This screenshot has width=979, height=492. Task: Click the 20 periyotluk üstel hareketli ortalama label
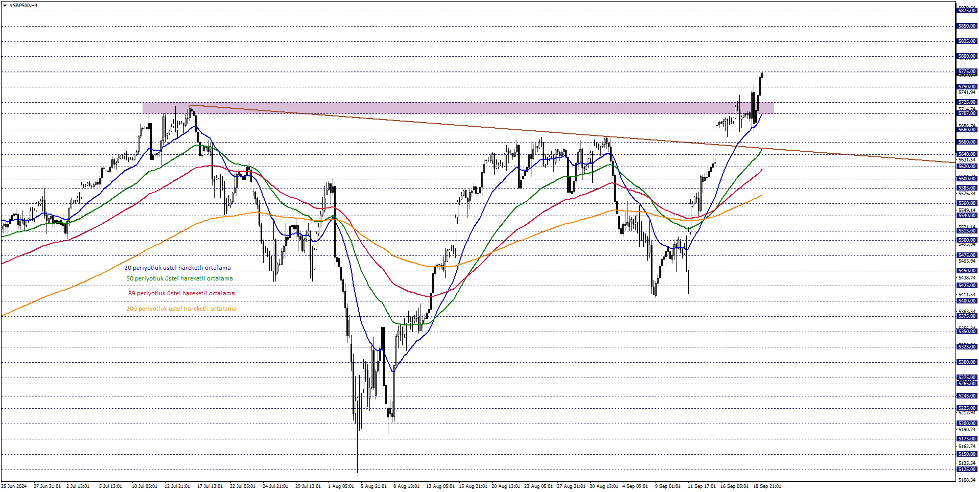[177, 268]
